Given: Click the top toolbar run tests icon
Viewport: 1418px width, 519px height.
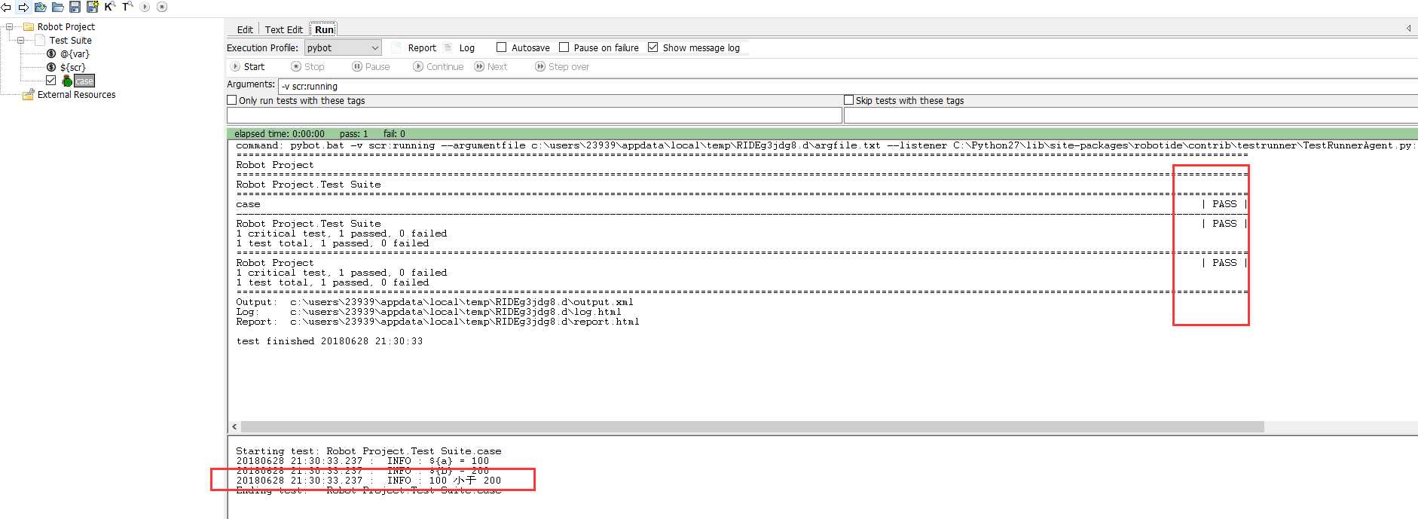Looking at the screenshot, I should (x=145, y=7).
